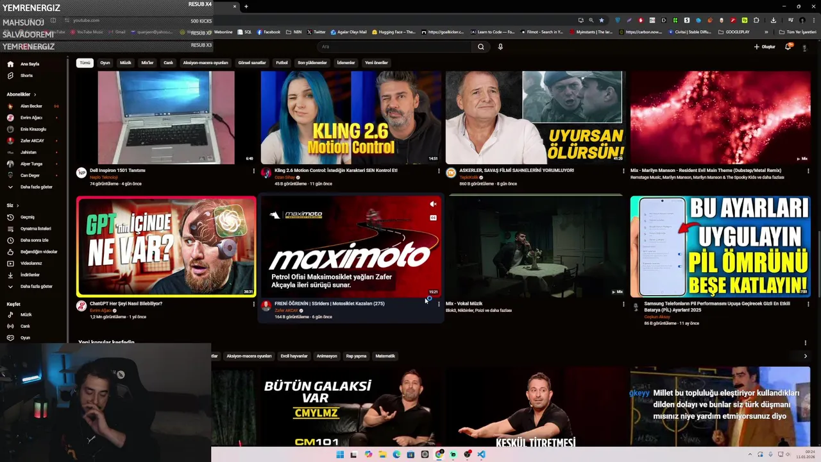Viewport: 821px width, 462px height.
Task: Open browser downloads icon
Action: tap(774, 20)
